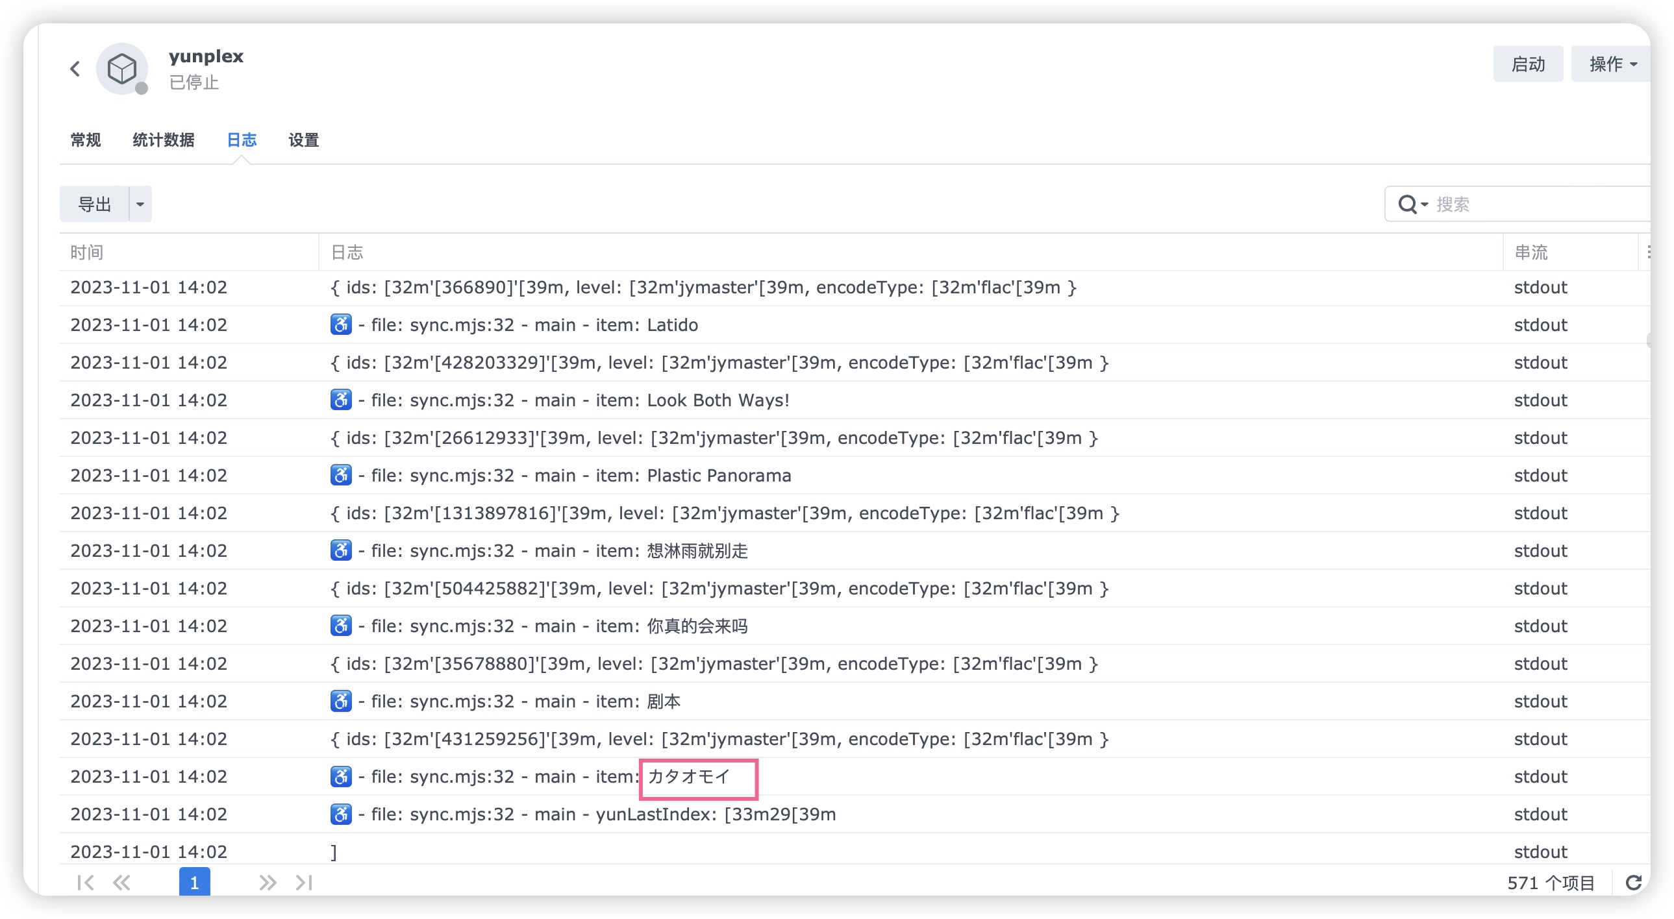Click stdout in the Plastic Panorama row

pos(1541,476)
